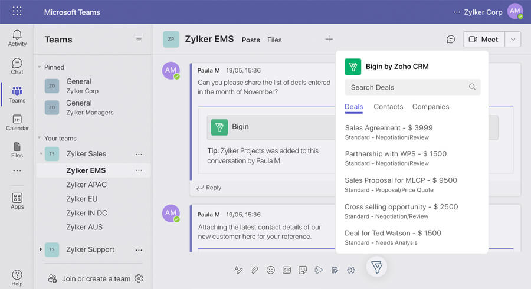Open the Apps icon in sidebar
This screenshot has height=289, width=531.
[17, 201]
